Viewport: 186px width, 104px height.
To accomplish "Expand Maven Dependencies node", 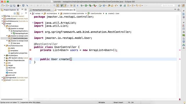I will tap(5, 60).
